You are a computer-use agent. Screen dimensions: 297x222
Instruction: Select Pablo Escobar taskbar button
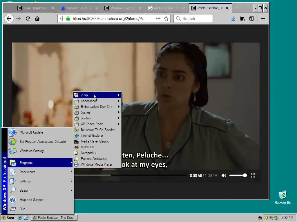tap(54, 218)
